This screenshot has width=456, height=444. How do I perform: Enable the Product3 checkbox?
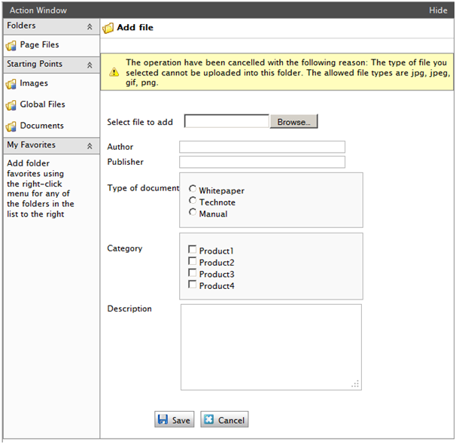[193, 273]
